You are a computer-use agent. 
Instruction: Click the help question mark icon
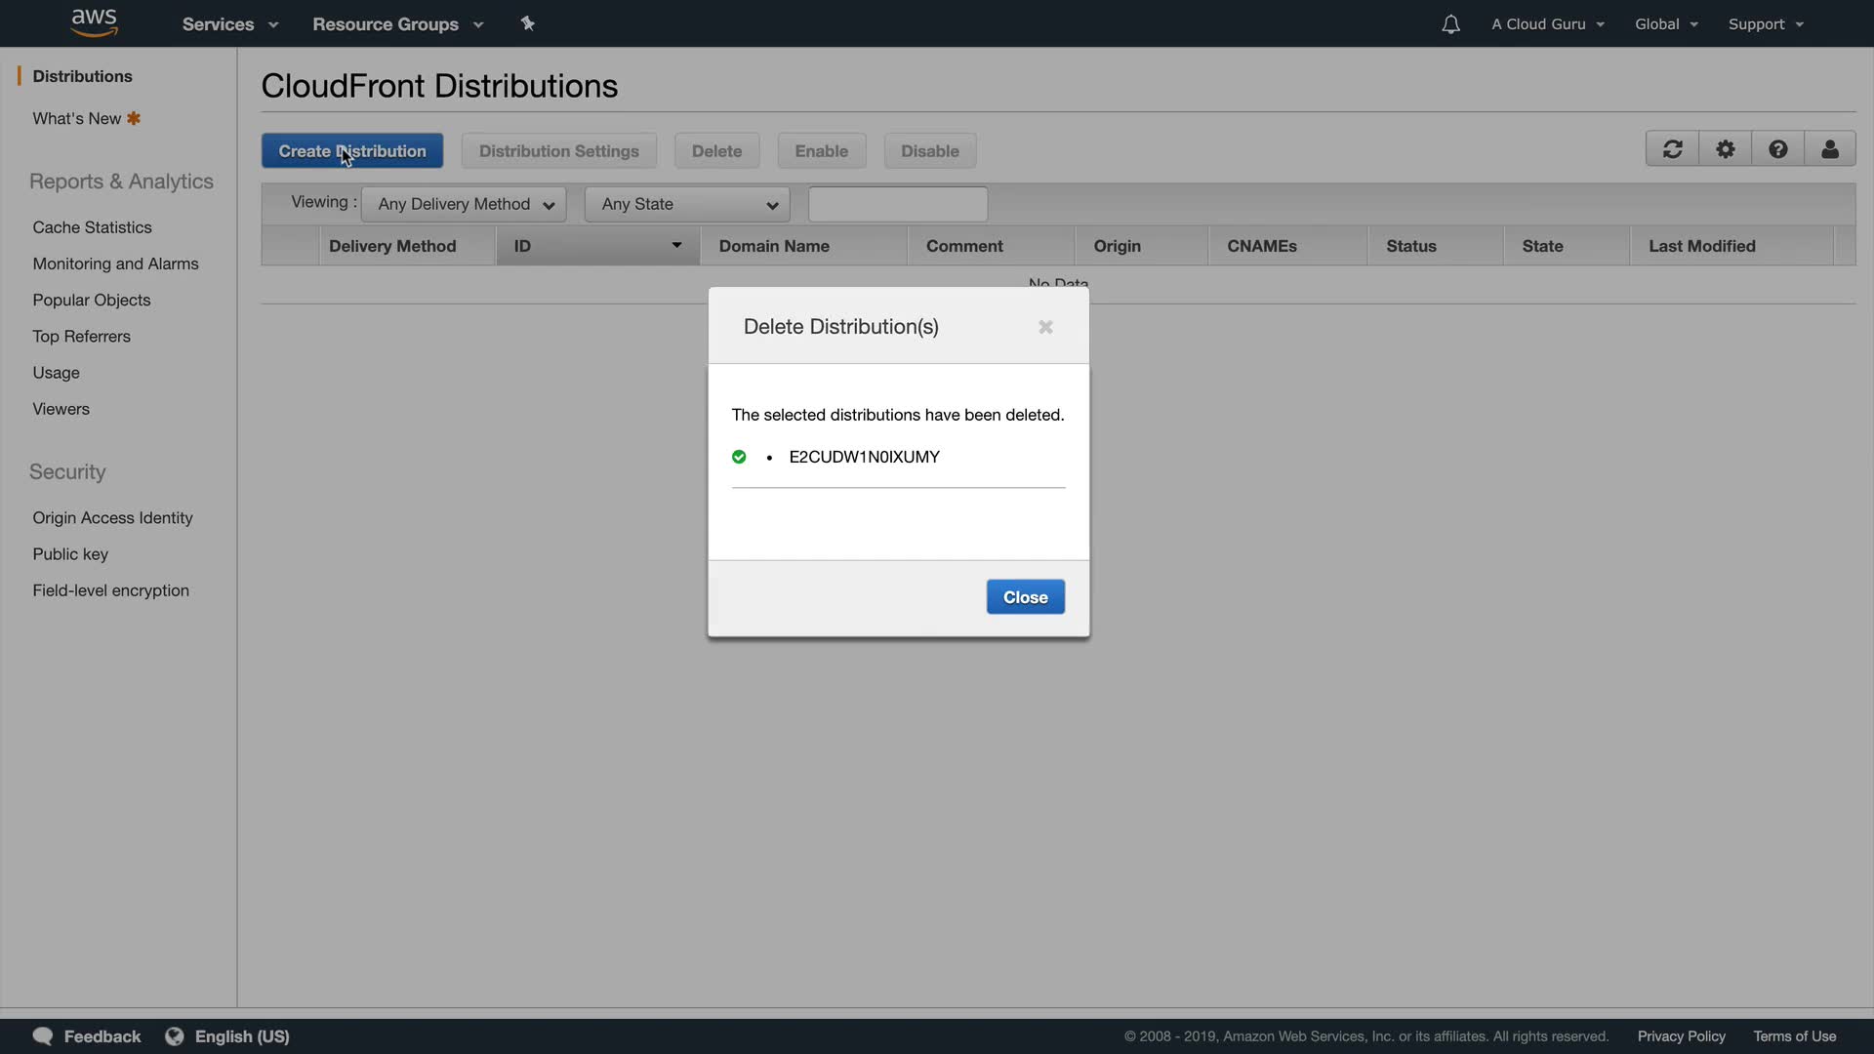1777,149
